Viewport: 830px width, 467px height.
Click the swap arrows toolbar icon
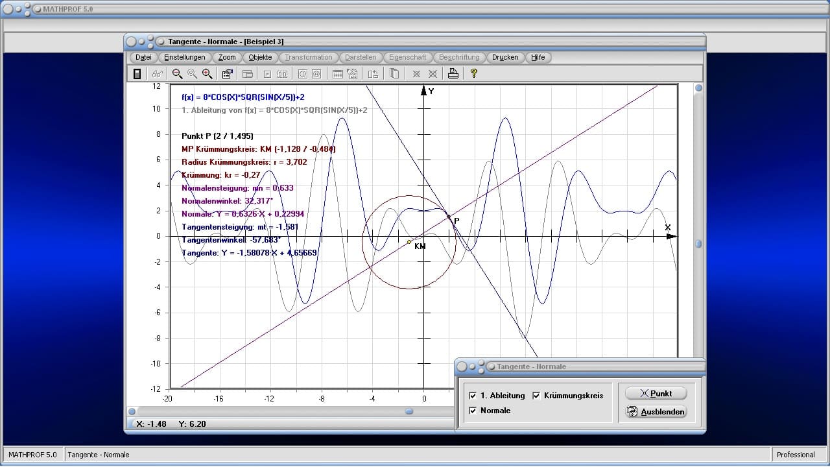click(373, 74)
